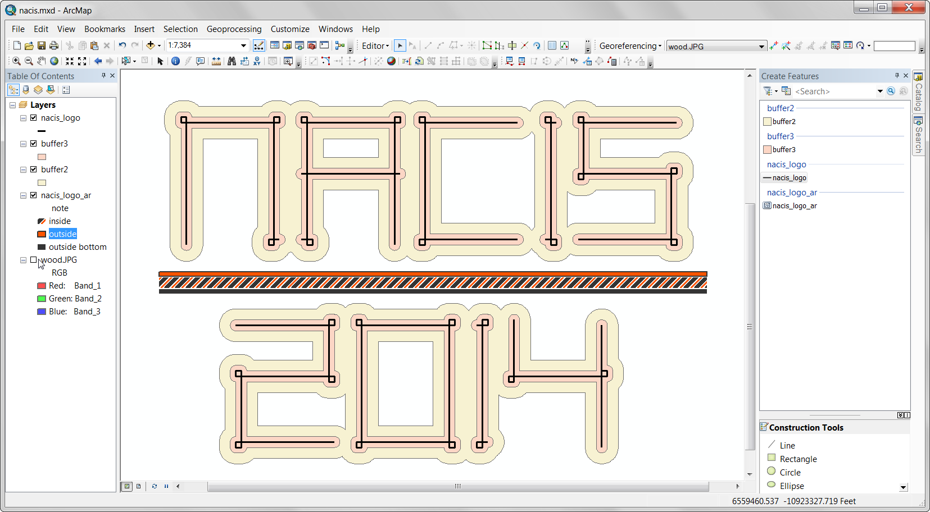
Task: Open the Editor Toolbar icon
Action: pyautogui.click(x=258, y=45)
